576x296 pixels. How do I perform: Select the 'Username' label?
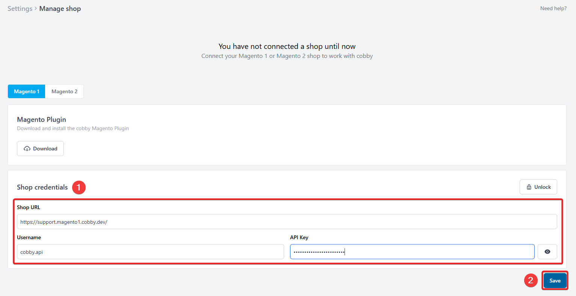[x=29, y=237]
